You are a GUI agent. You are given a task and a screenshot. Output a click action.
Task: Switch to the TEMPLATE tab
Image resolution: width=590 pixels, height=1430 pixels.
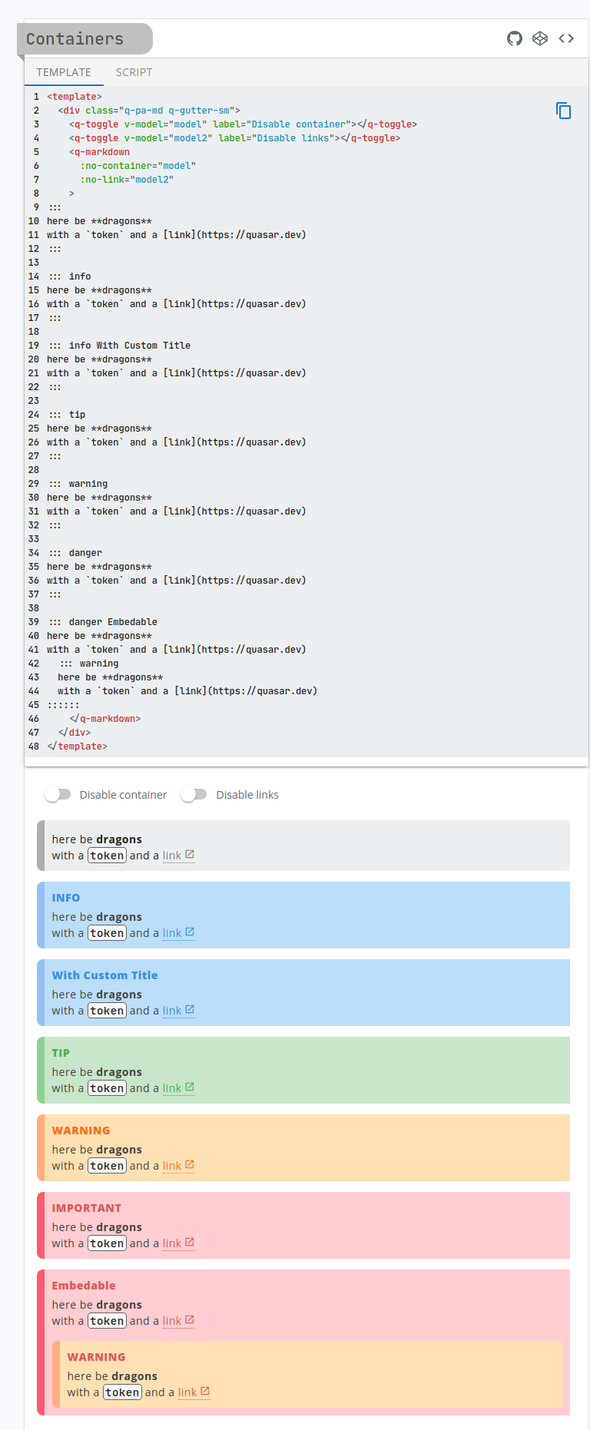[x=64, y=72]
